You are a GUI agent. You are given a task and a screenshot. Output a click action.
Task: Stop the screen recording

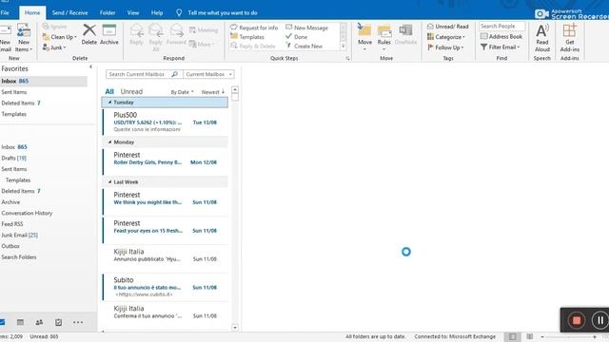click(x=577, y=320)
